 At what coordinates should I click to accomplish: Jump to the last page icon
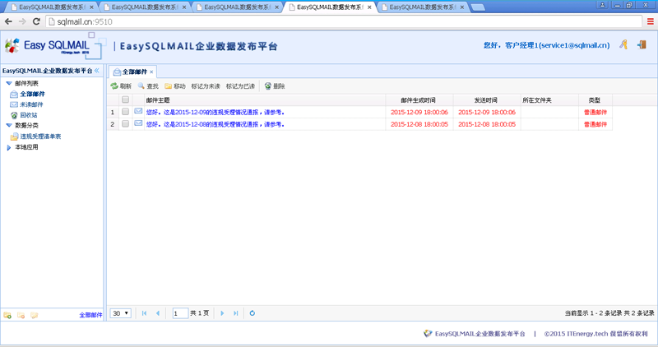tap(236, 313)
